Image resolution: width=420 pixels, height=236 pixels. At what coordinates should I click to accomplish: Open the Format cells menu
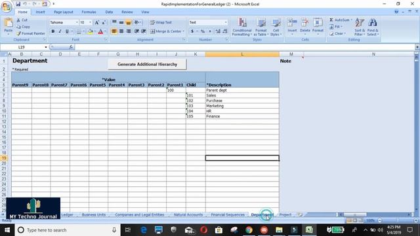click(x=318, y=26)
